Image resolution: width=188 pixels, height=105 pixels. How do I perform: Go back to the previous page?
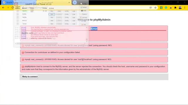tap(3, 8)
